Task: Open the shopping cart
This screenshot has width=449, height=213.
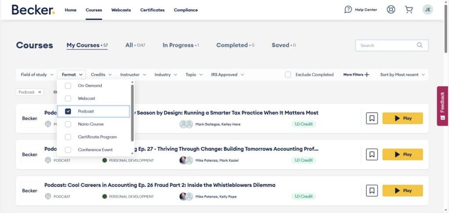Action: 409,10
